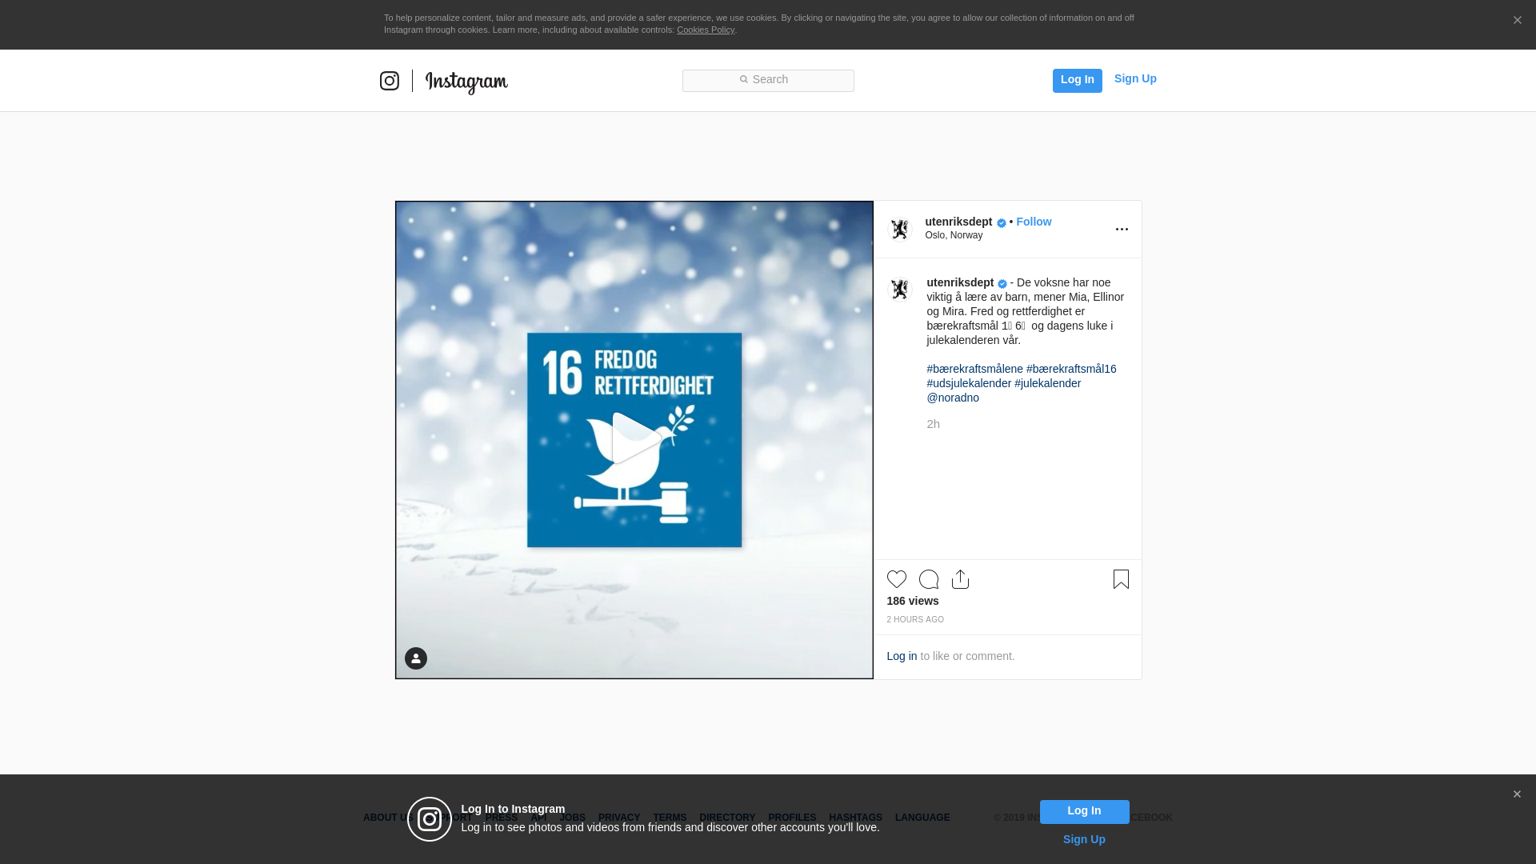Click the top Sign Up link
This screenshot has height=864, width=1536.
tap(1134, 78)
